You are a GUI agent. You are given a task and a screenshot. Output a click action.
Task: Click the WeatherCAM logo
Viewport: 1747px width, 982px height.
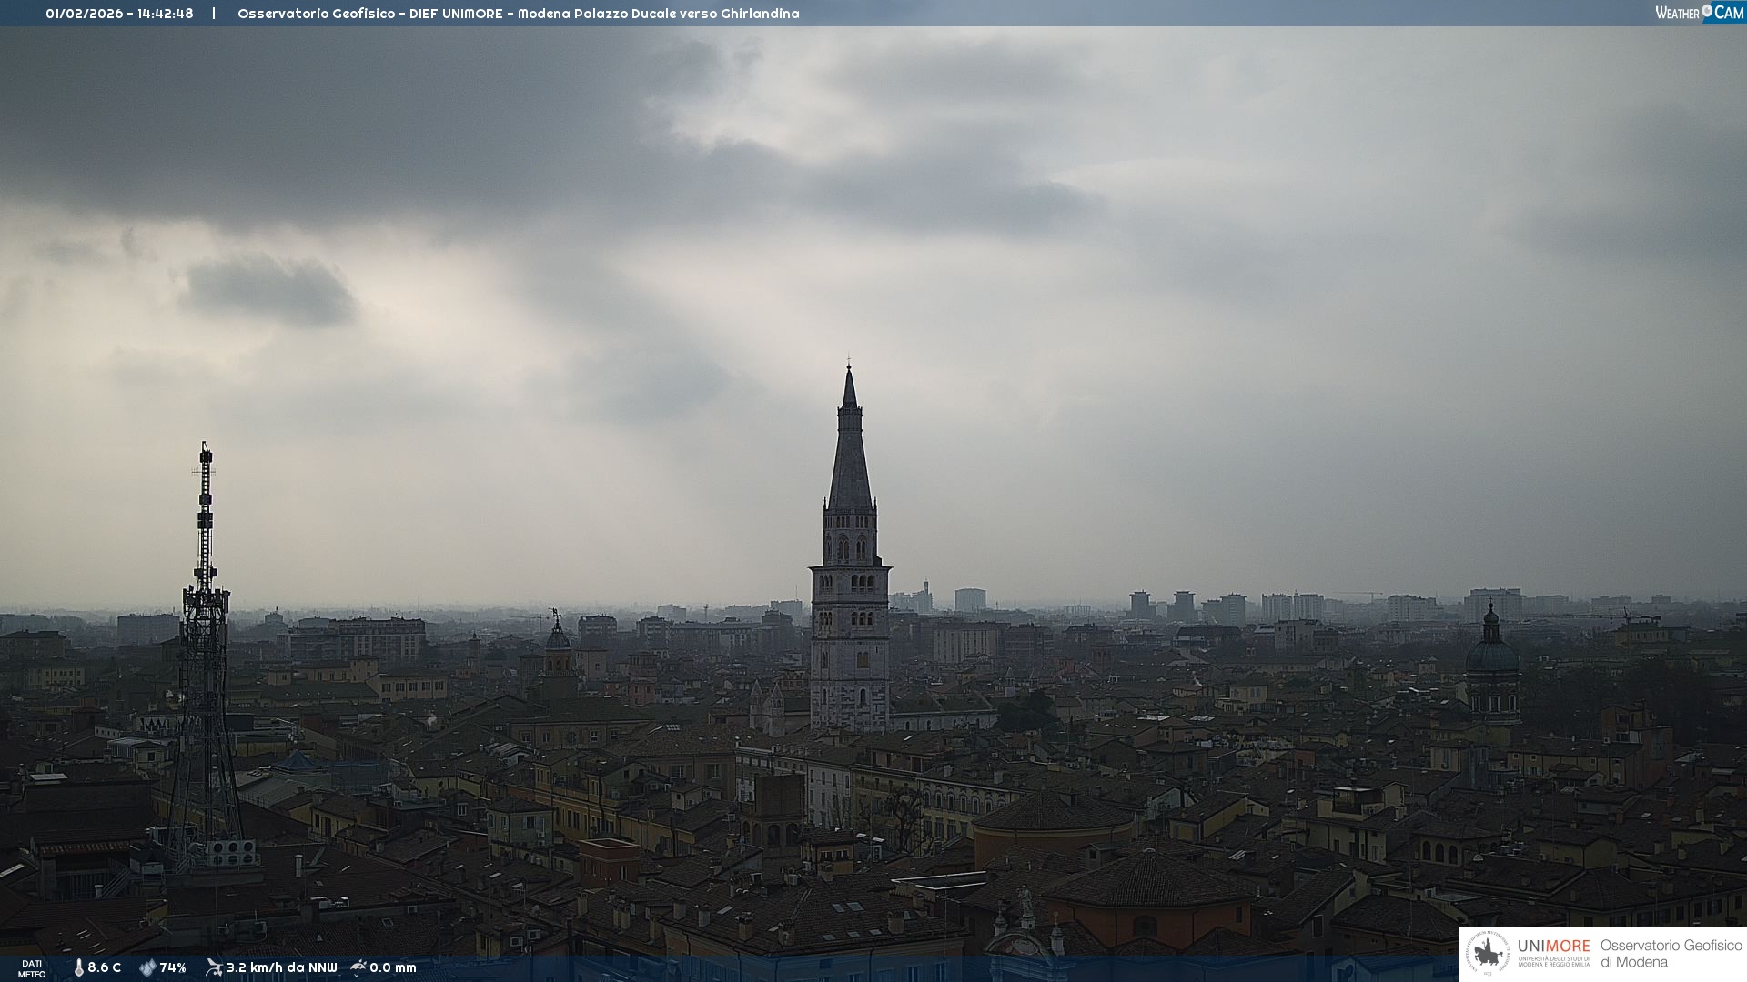tap(1699, 13)
